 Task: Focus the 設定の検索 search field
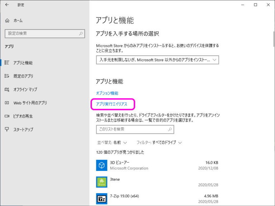tap(45, 34)
